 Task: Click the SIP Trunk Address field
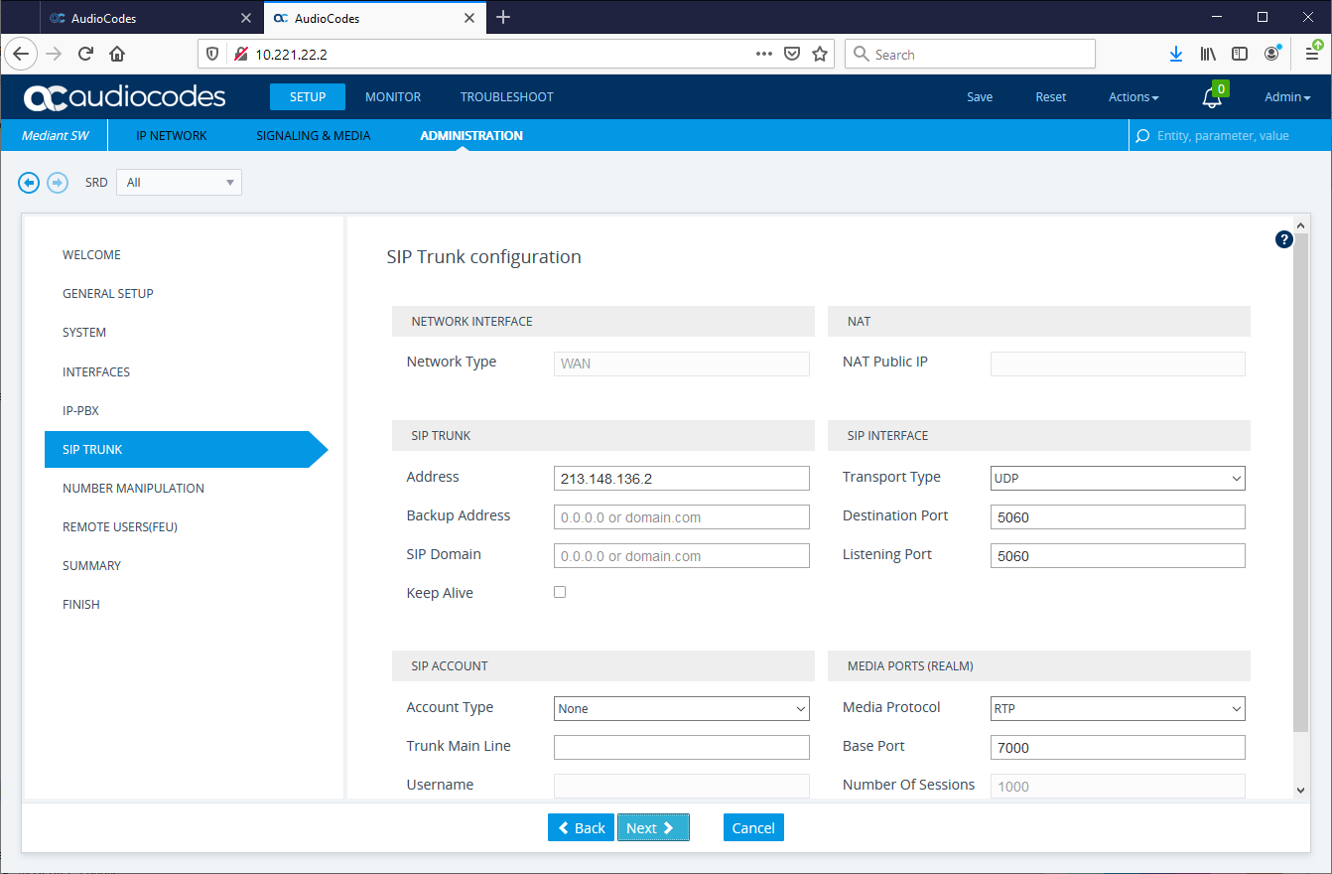pos(682,479)
